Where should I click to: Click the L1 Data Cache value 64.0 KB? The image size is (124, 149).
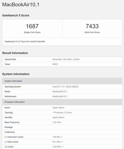tap(58, 142)
